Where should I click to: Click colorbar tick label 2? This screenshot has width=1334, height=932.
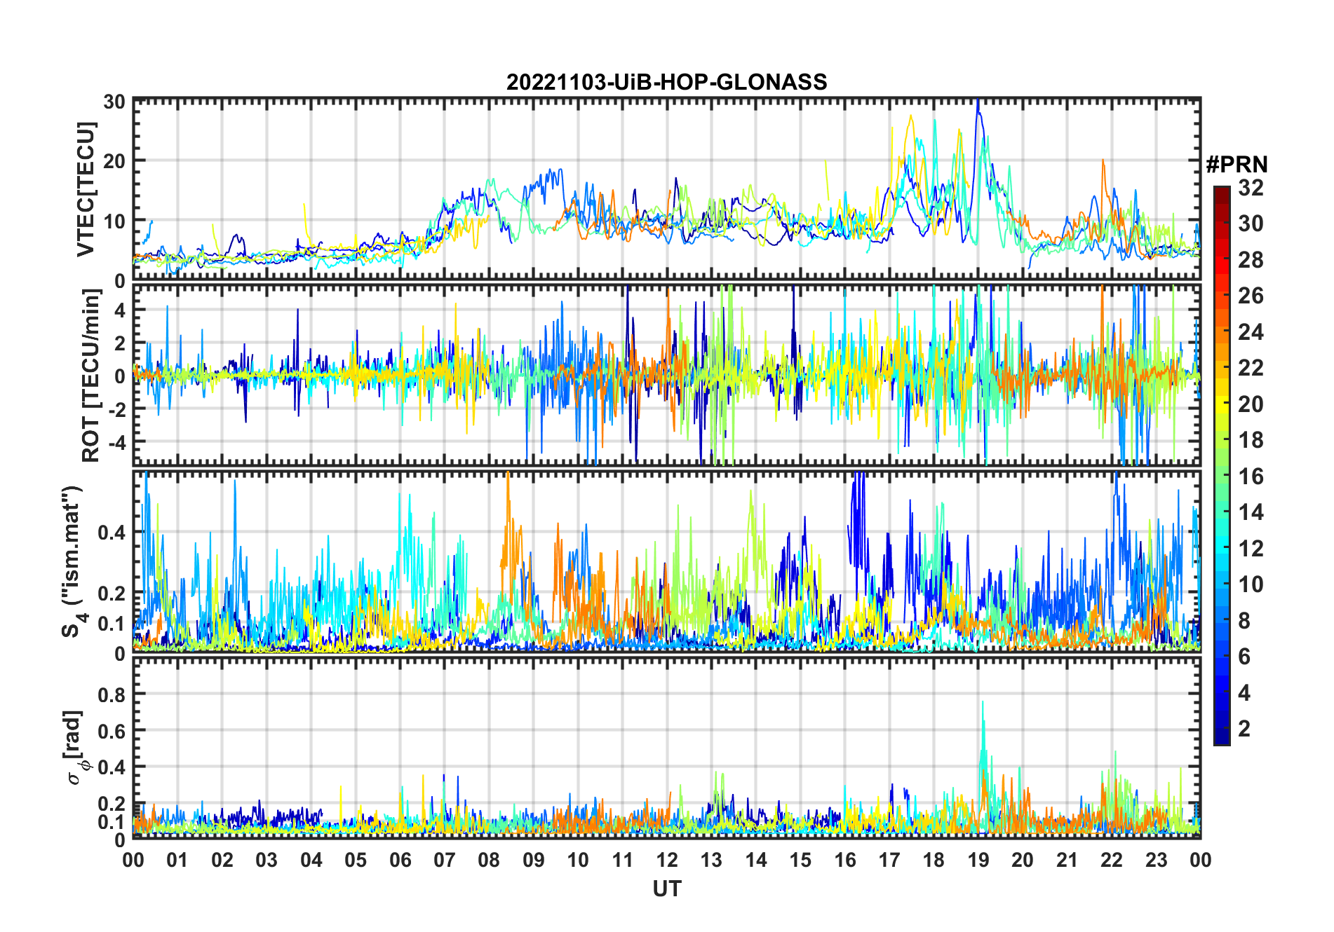pyautogui.click(x=1244, y=729)
